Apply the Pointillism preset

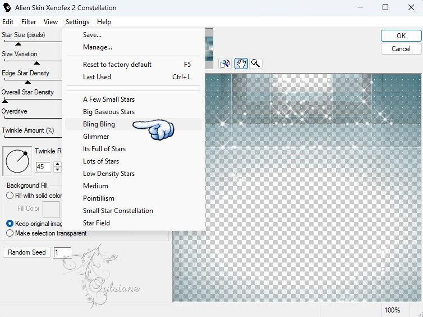(x=134, y=198)
